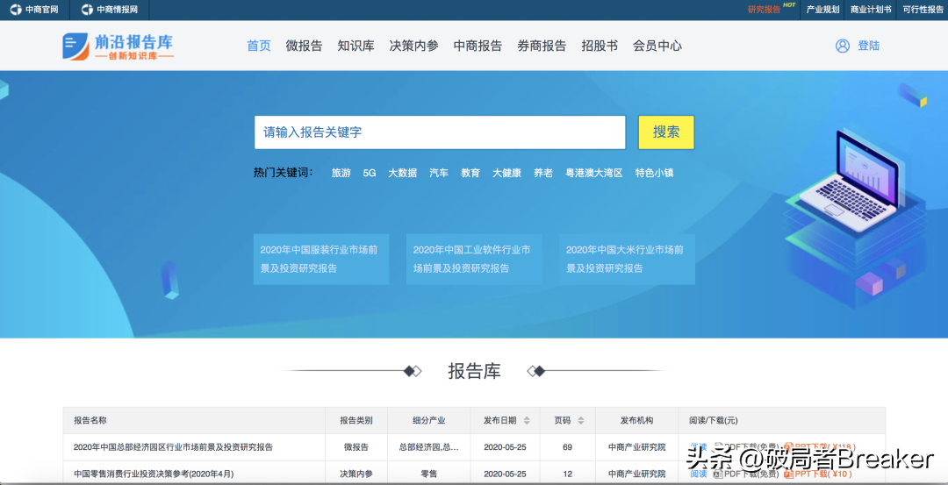The height and width of the screenshot is (485, 948).
Task: Open 2020年中国大米行业 report card
Action: (627, 259)
